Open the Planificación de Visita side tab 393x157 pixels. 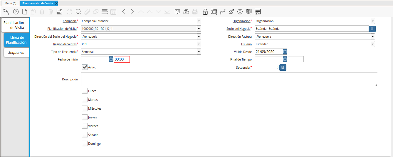15,25
